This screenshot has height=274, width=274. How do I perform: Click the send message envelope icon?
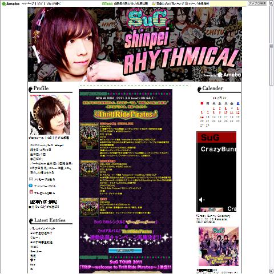31,179
